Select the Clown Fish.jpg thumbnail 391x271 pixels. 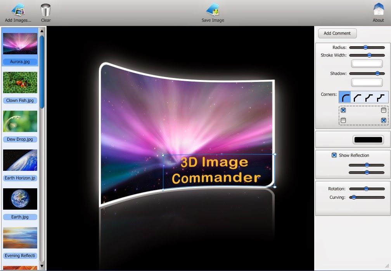coord(20,83)
